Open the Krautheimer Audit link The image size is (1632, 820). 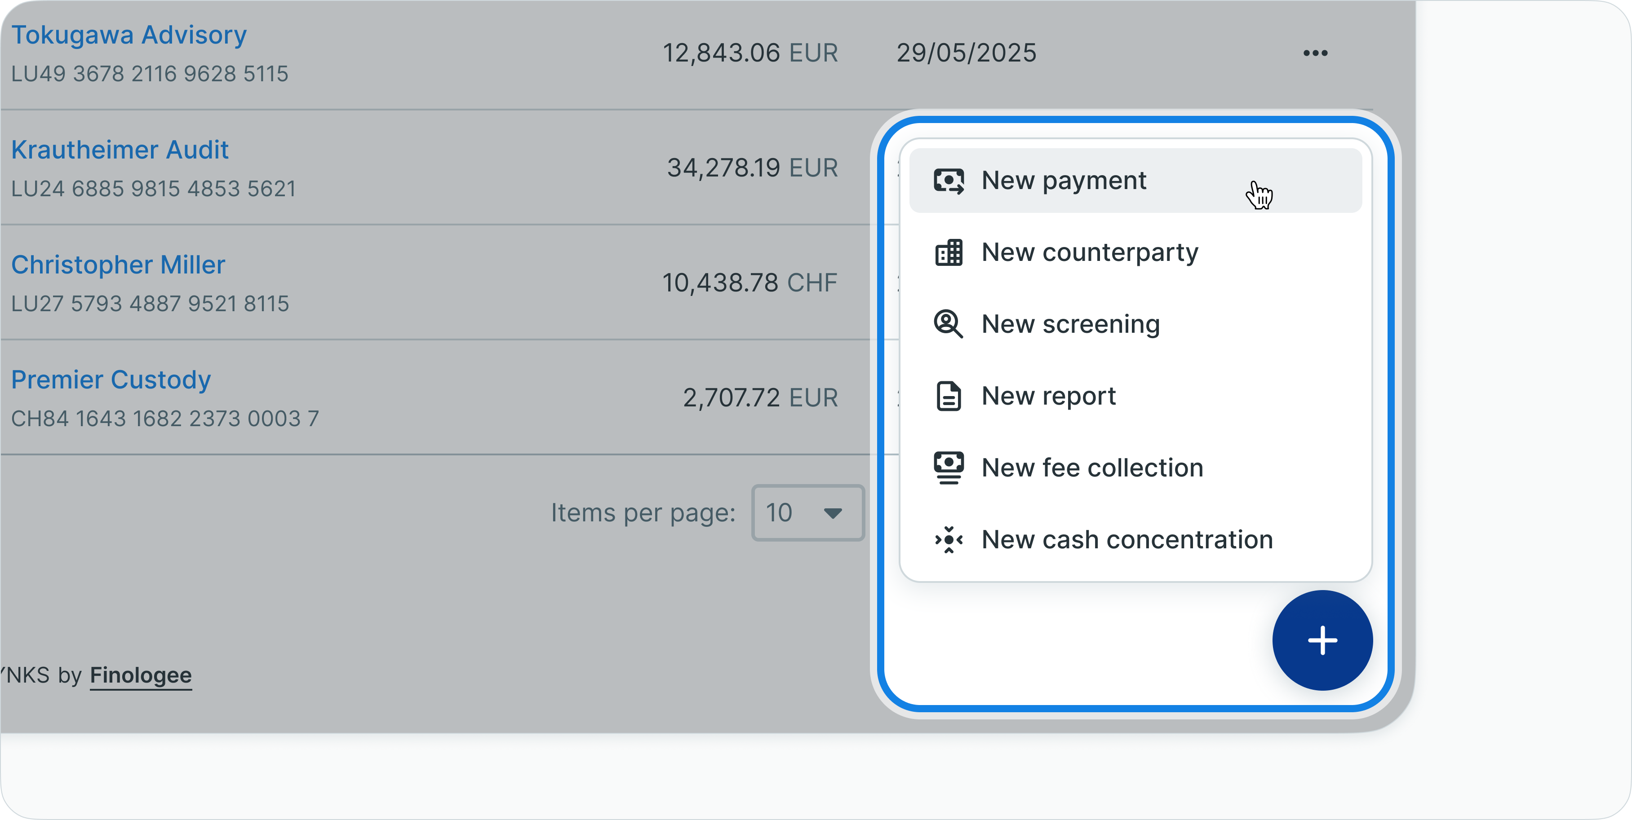click(x=120, y=150)
